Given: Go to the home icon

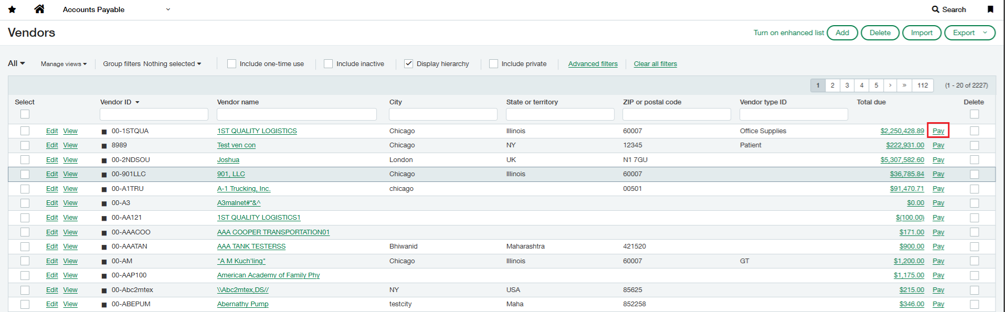Looking at the screenshot, I should 39,9.
